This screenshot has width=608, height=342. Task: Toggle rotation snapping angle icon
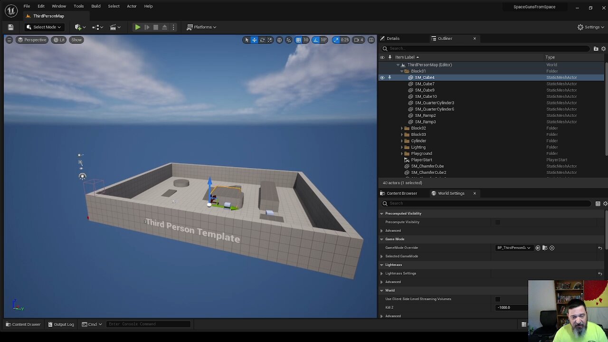pos(316,40)
